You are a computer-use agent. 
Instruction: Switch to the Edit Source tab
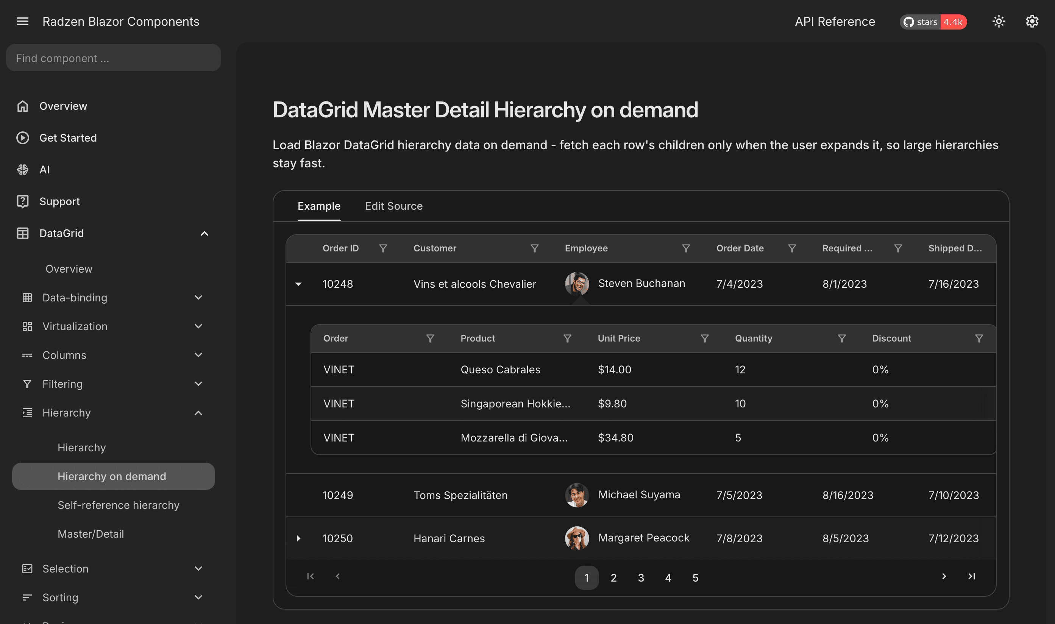click(x=393, y=206)
